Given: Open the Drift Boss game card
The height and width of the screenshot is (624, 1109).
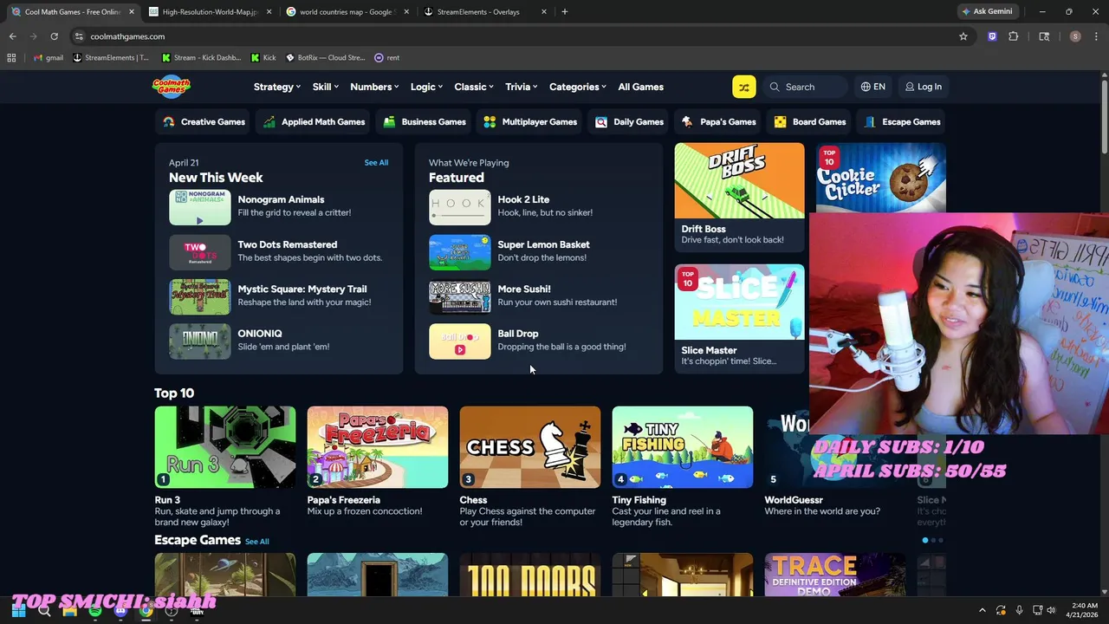Looking at the screenshot, I should (x=739, y=197).
